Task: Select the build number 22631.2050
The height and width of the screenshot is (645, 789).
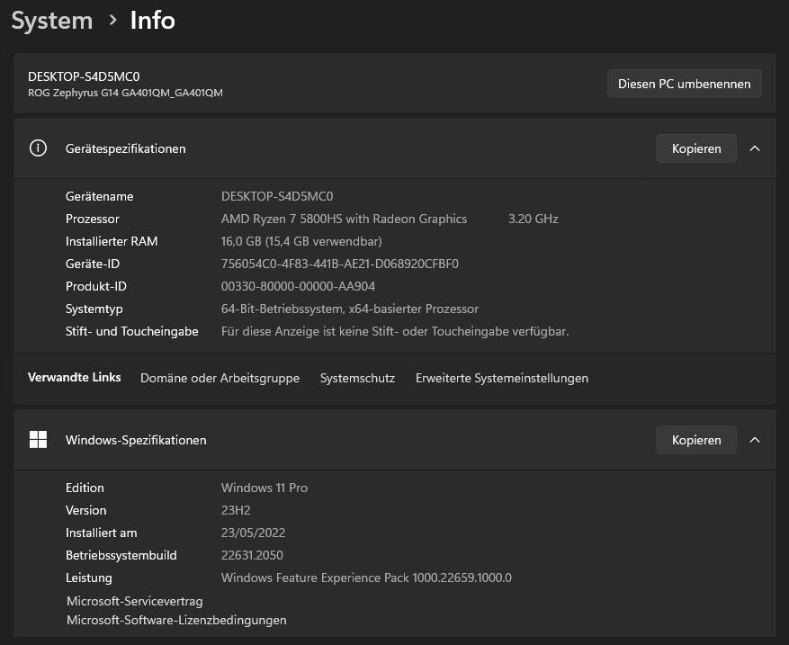Action: click(252, 555)
